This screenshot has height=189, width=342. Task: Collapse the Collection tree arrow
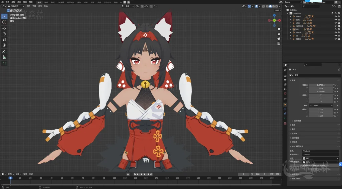(x=288, y=13)
